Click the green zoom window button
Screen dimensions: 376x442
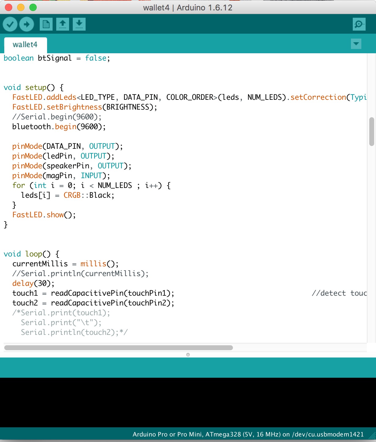pyautogui.click(x=33, y=7)
